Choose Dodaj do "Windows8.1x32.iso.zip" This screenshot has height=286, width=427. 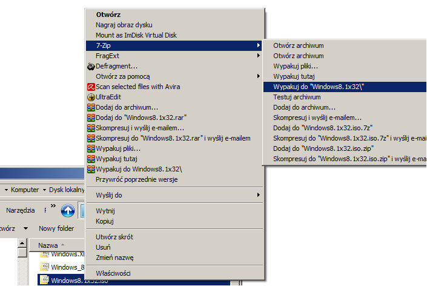[x=345, y=148]
